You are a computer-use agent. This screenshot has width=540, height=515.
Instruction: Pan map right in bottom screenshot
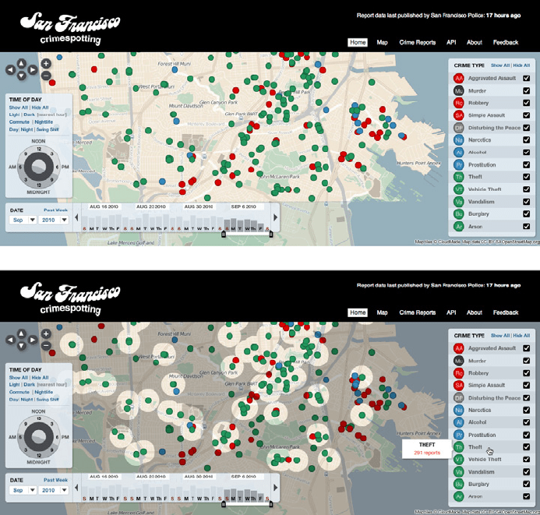pyautogui.click(x=33, y=340)
